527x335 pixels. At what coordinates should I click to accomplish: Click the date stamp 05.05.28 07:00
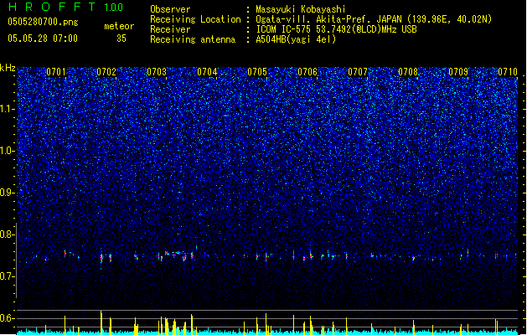pos(43,39)
